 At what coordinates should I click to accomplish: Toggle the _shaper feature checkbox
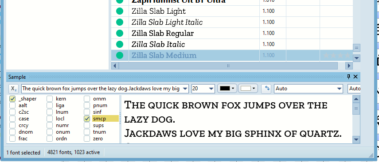(x=12, y=99)
